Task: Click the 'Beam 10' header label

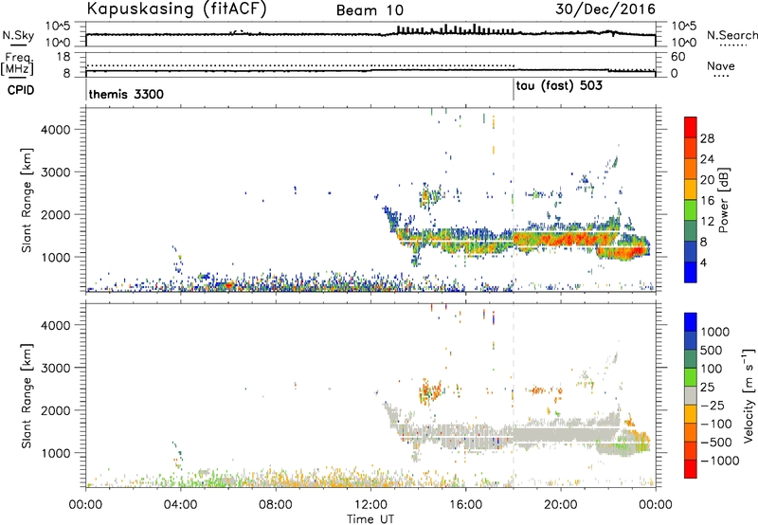Action: (x=370, y=10)
